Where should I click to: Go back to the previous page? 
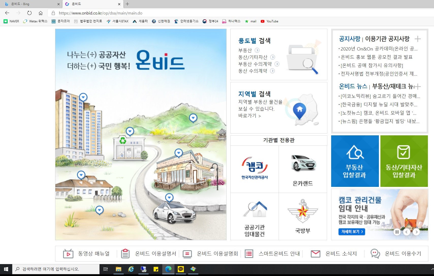[x=7, y=13]
